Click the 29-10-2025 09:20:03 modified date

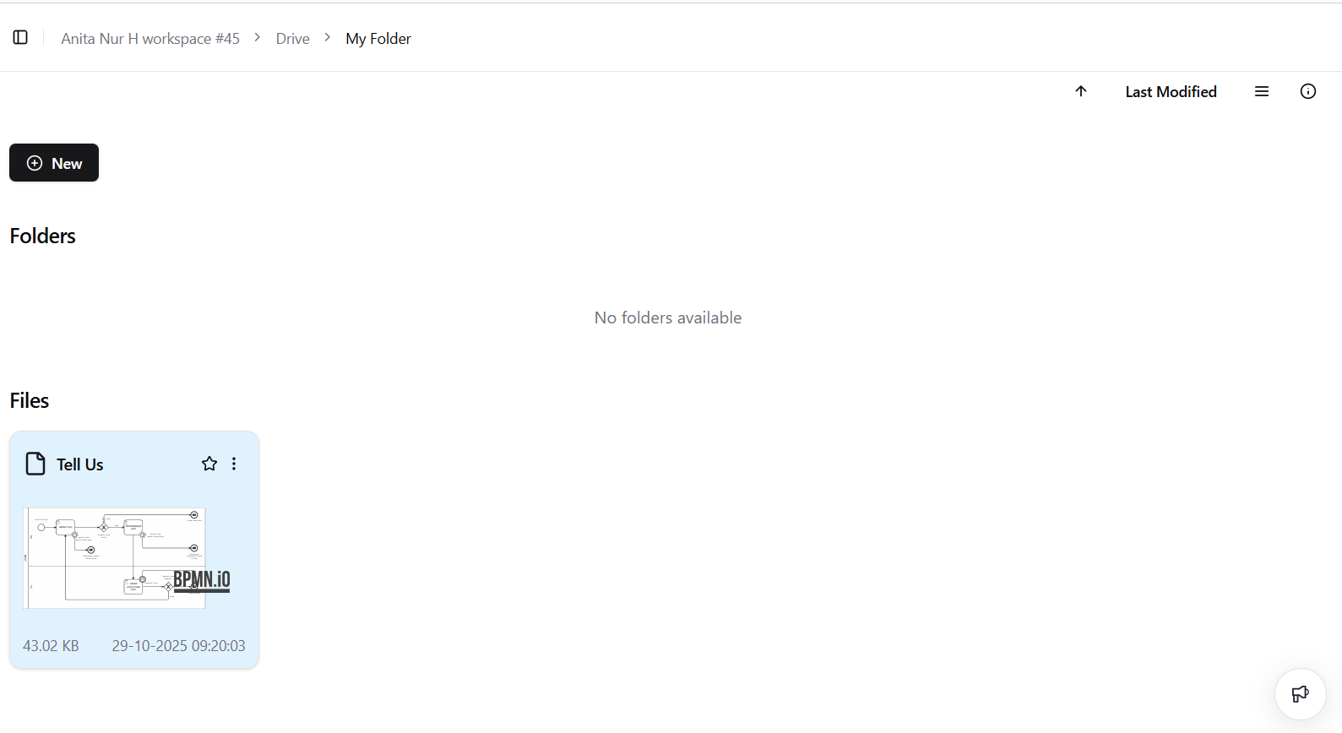point(178,645)
